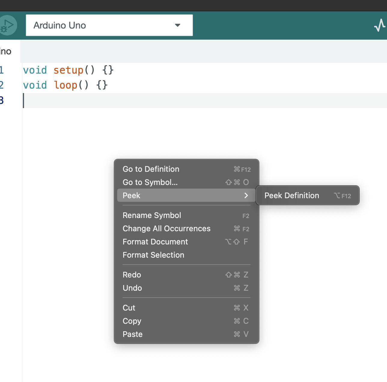Select Redo from context menu
This screenshot has width=387, height=382.
187,275
